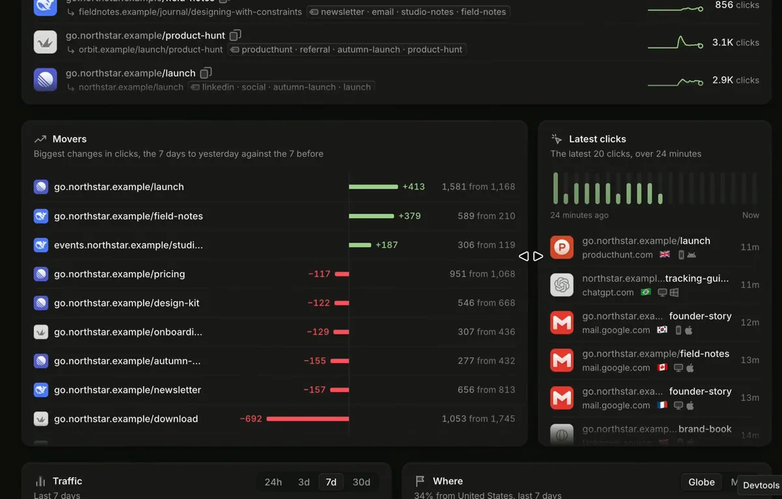Click the striped sphere favicon beside 2.9K clicks row
Screen dimensions: 782x499
46,79
